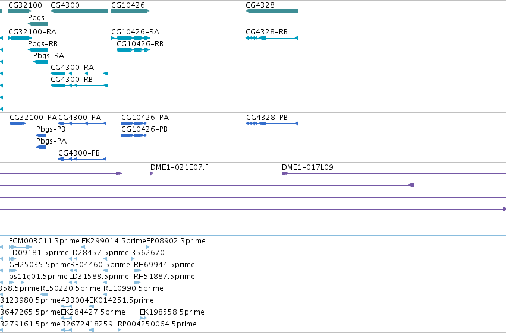The image size is (506, 333).
Task: Select the Pbgs gene label
Action: 36,18
